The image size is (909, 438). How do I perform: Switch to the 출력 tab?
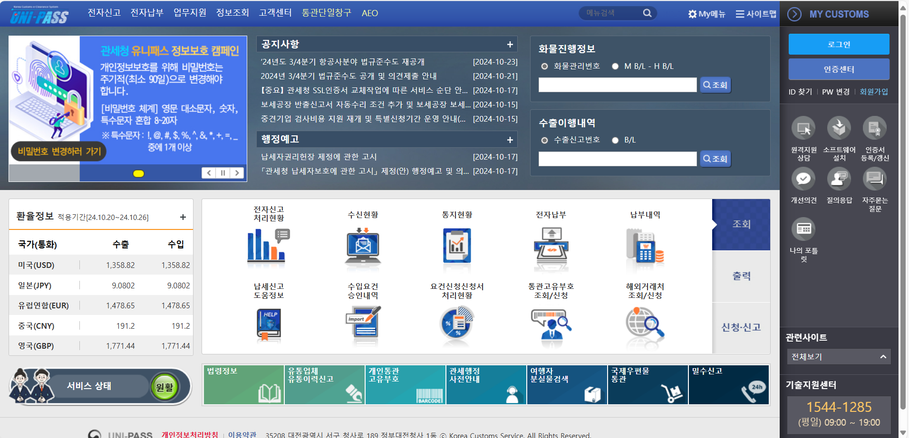(x=741, y=276)
